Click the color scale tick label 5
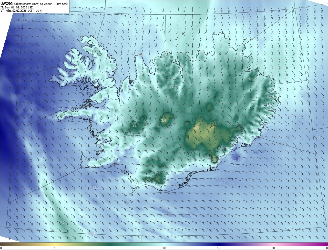Viewport: 328px width, 250px height. tap(109, 248)
